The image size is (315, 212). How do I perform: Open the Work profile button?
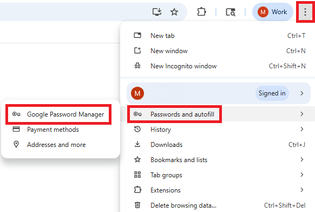[x=273, y=12]
